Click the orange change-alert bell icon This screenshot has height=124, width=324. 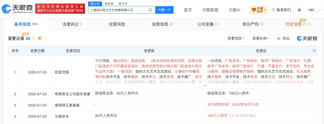tap(40, 38)
